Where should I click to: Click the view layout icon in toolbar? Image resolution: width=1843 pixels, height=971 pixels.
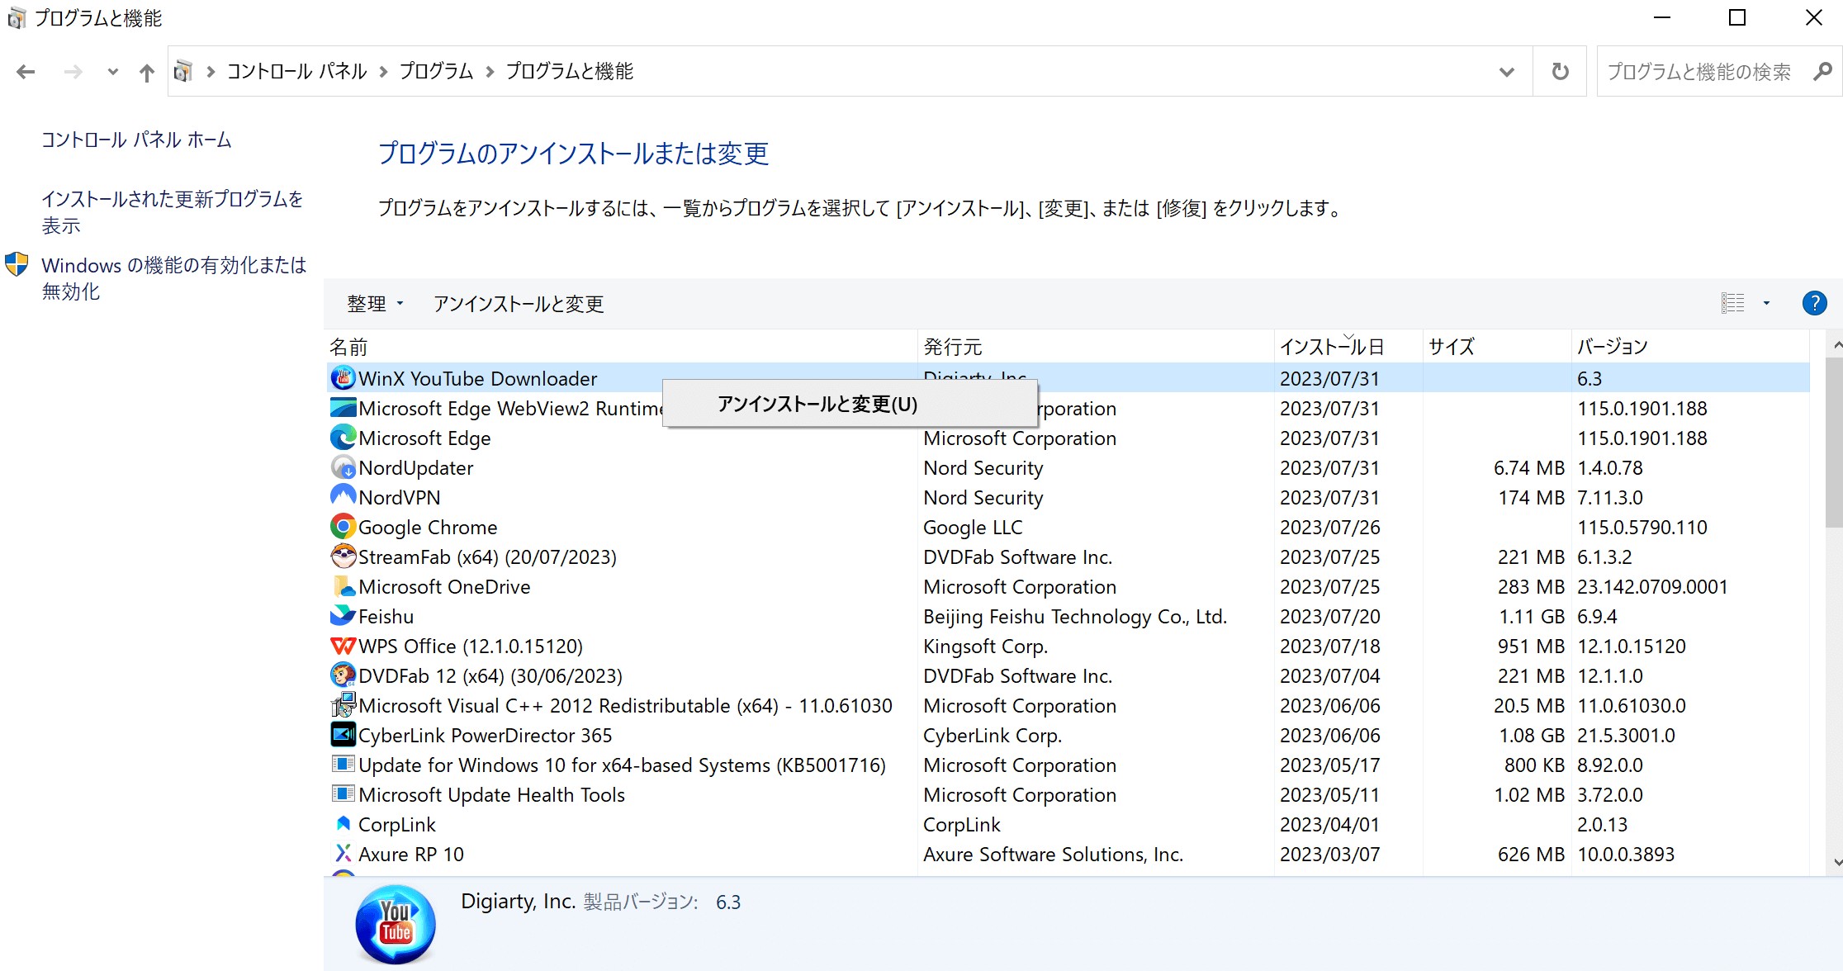point(1732,303)
